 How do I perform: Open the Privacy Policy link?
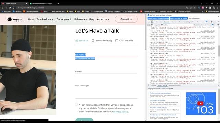point(121,112)
